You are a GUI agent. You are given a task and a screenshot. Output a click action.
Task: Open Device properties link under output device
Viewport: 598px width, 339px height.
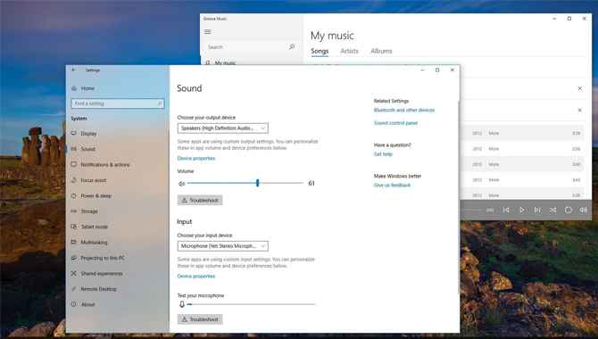click(196, 158)
